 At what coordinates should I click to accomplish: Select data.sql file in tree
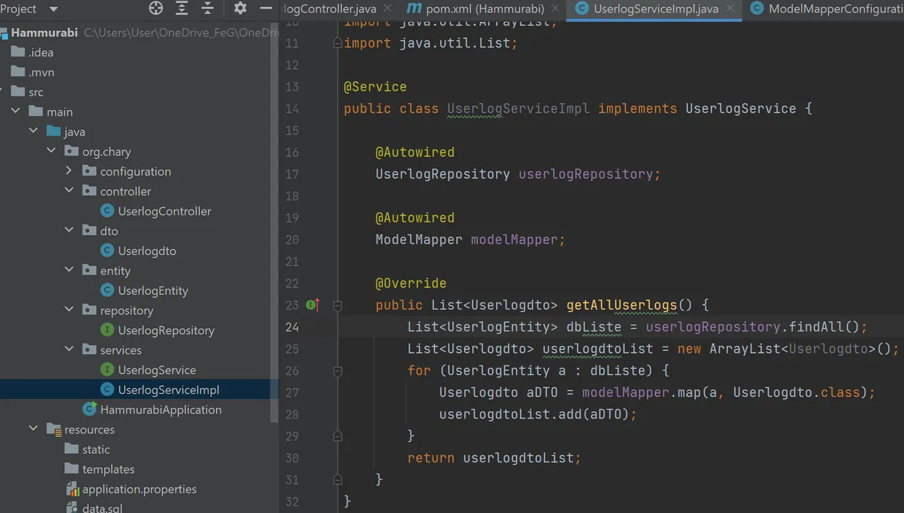pos(102,508)
